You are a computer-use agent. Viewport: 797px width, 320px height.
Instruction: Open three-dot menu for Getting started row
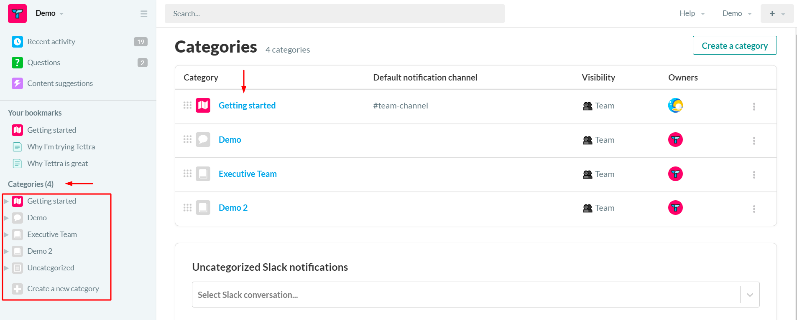pyautogui.click(x=754, y=106)
